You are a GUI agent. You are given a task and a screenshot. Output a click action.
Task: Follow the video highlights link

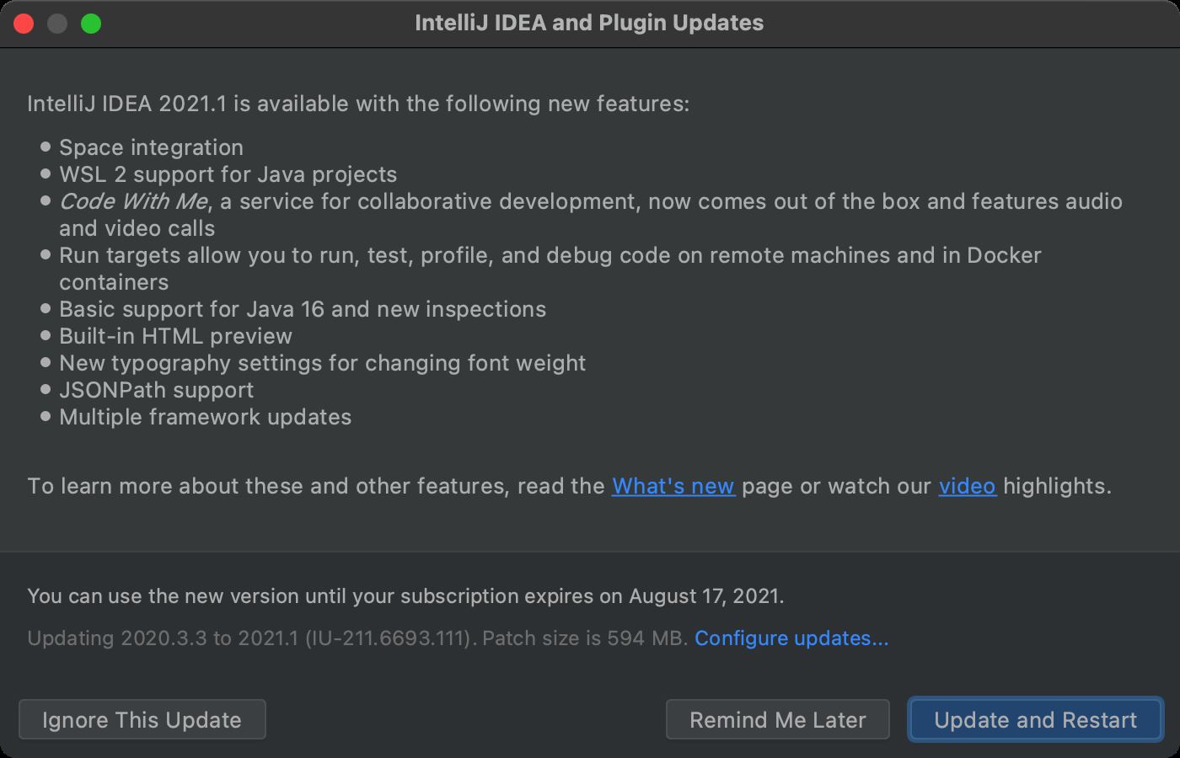coord(967,486)
